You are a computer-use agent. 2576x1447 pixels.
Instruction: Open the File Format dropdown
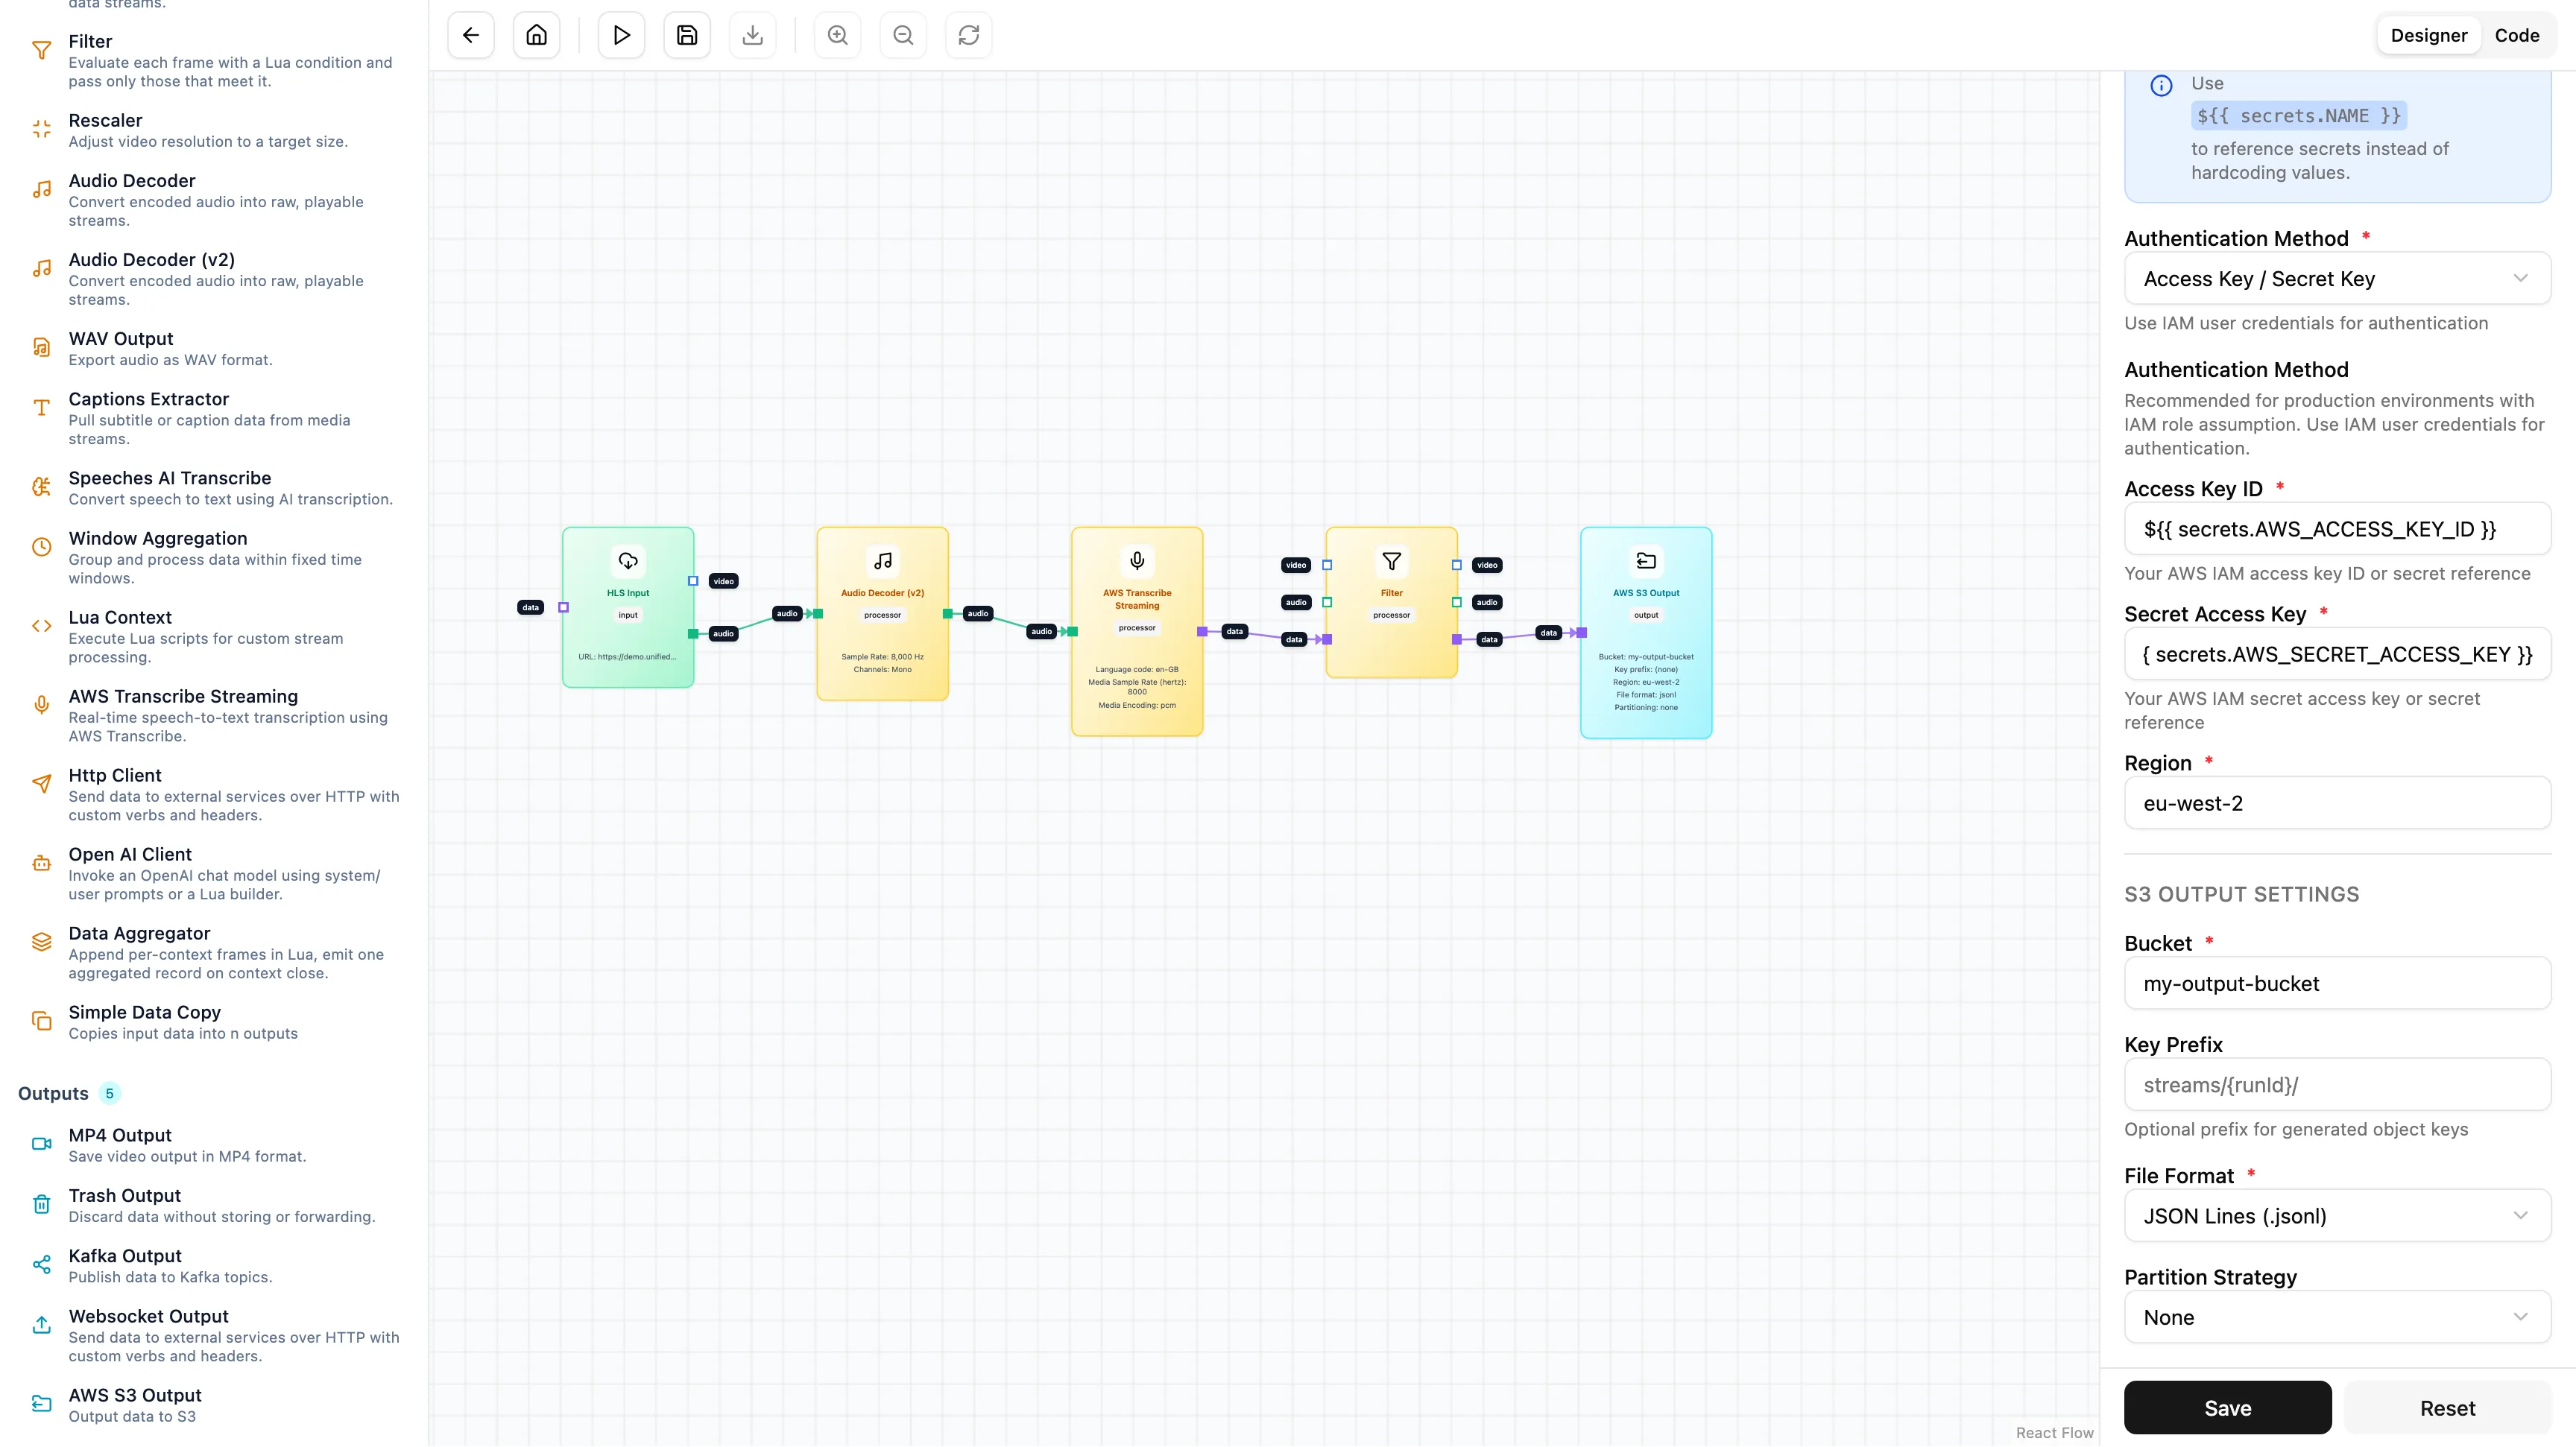click(2337, 1216)
